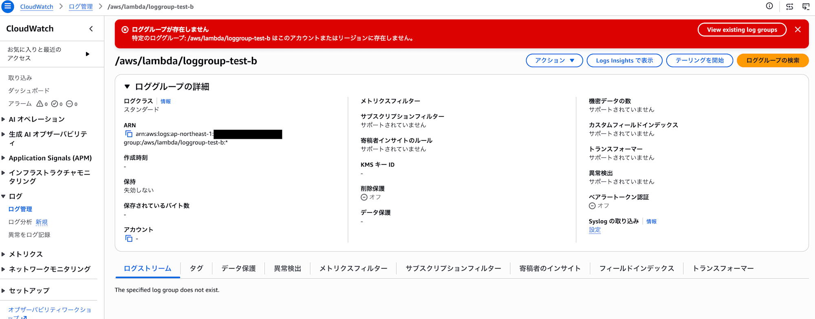815x319 pixels.
Task: Open アラーム in the sidebar
Action: 20,104
